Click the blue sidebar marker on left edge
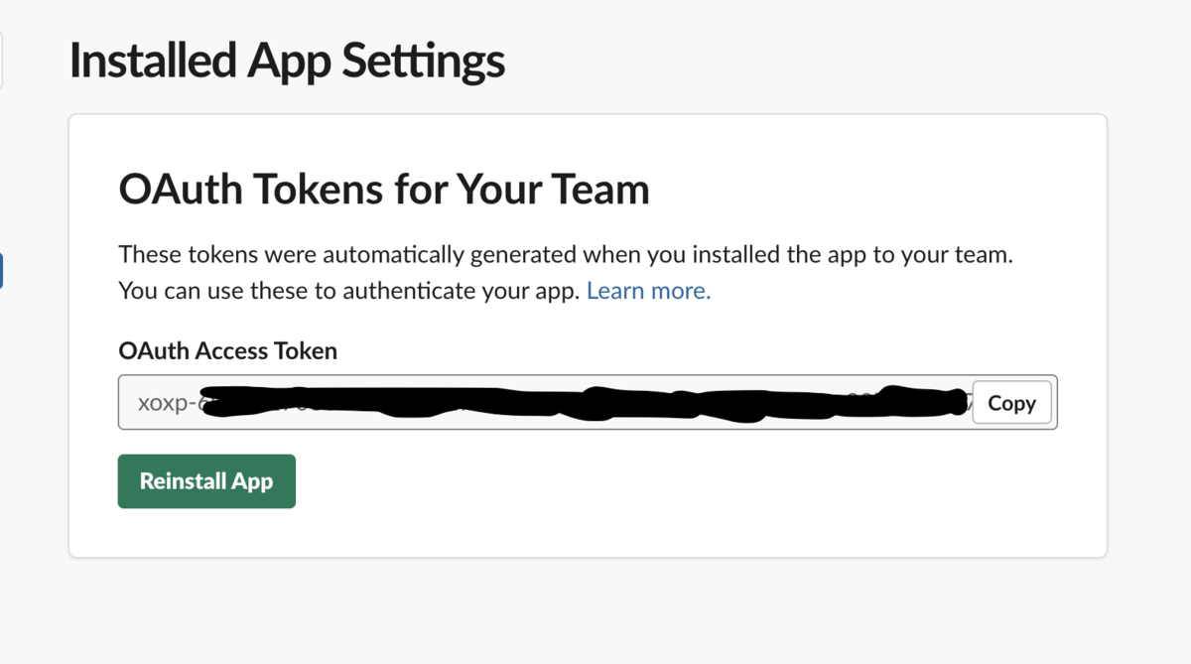Screen dimensions: 1191x664 click(x=1, y=271)
